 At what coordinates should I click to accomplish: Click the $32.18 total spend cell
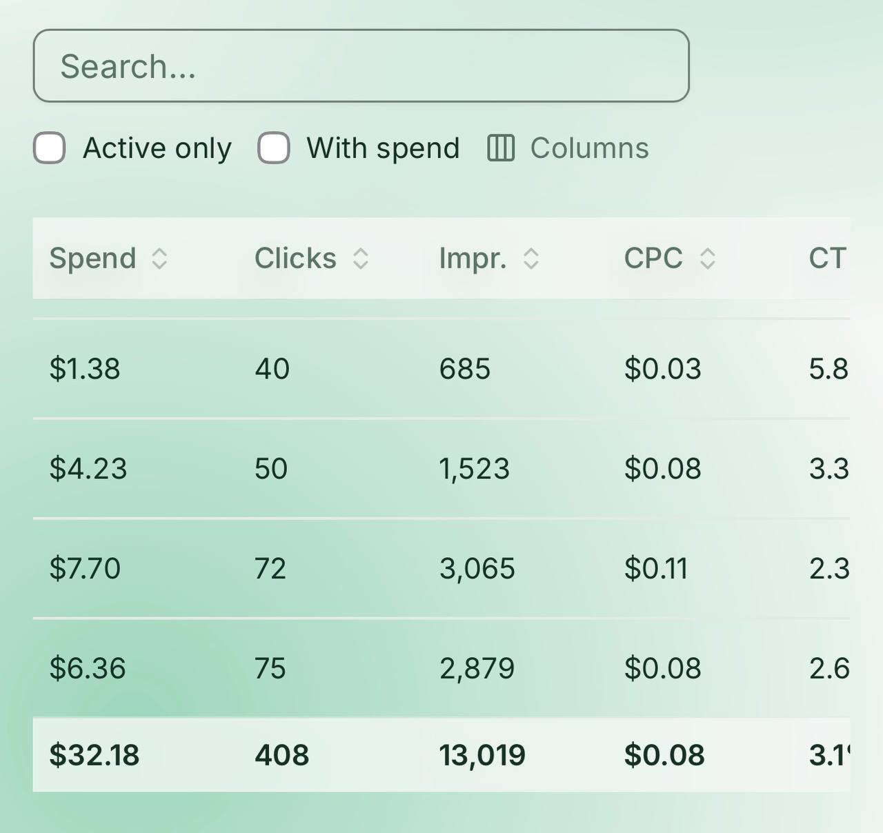pyautogui.click(x=95, y=755)
